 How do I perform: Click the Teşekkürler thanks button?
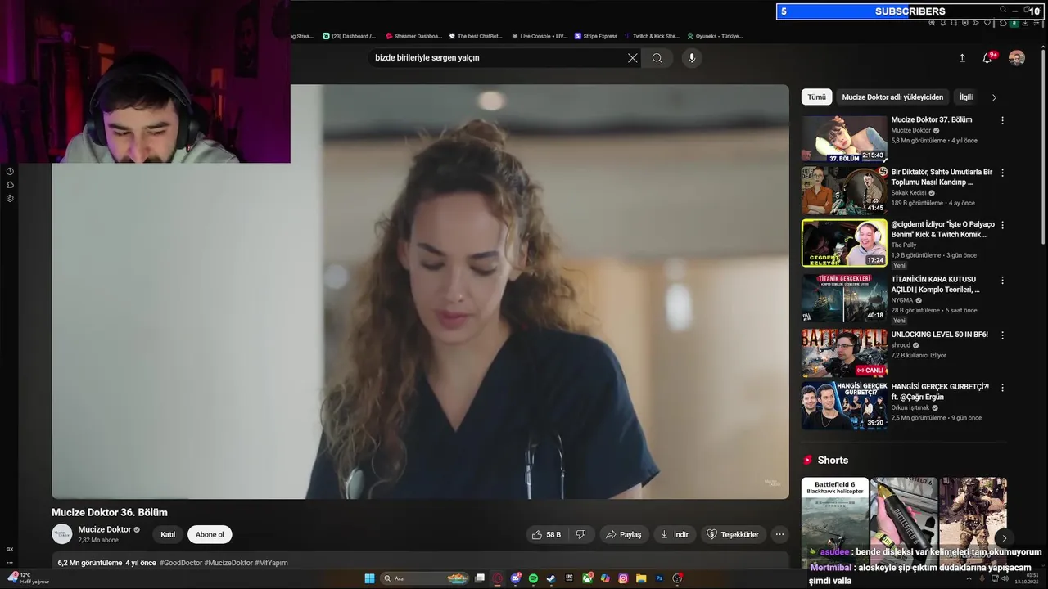733,534
